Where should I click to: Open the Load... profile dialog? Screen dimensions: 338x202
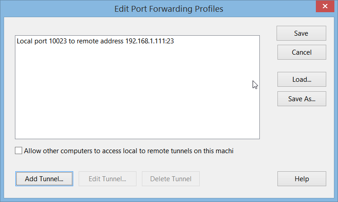coord(301,80)
